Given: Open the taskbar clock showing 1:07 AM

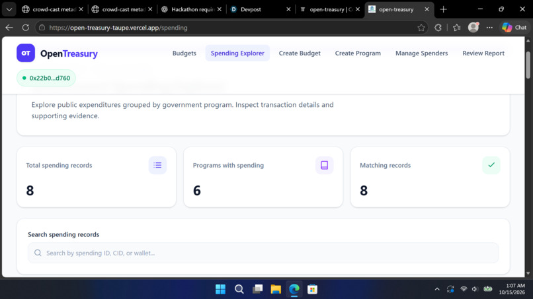Looking at the screenshot, I should pyautogui.click(x=512, y=289).
